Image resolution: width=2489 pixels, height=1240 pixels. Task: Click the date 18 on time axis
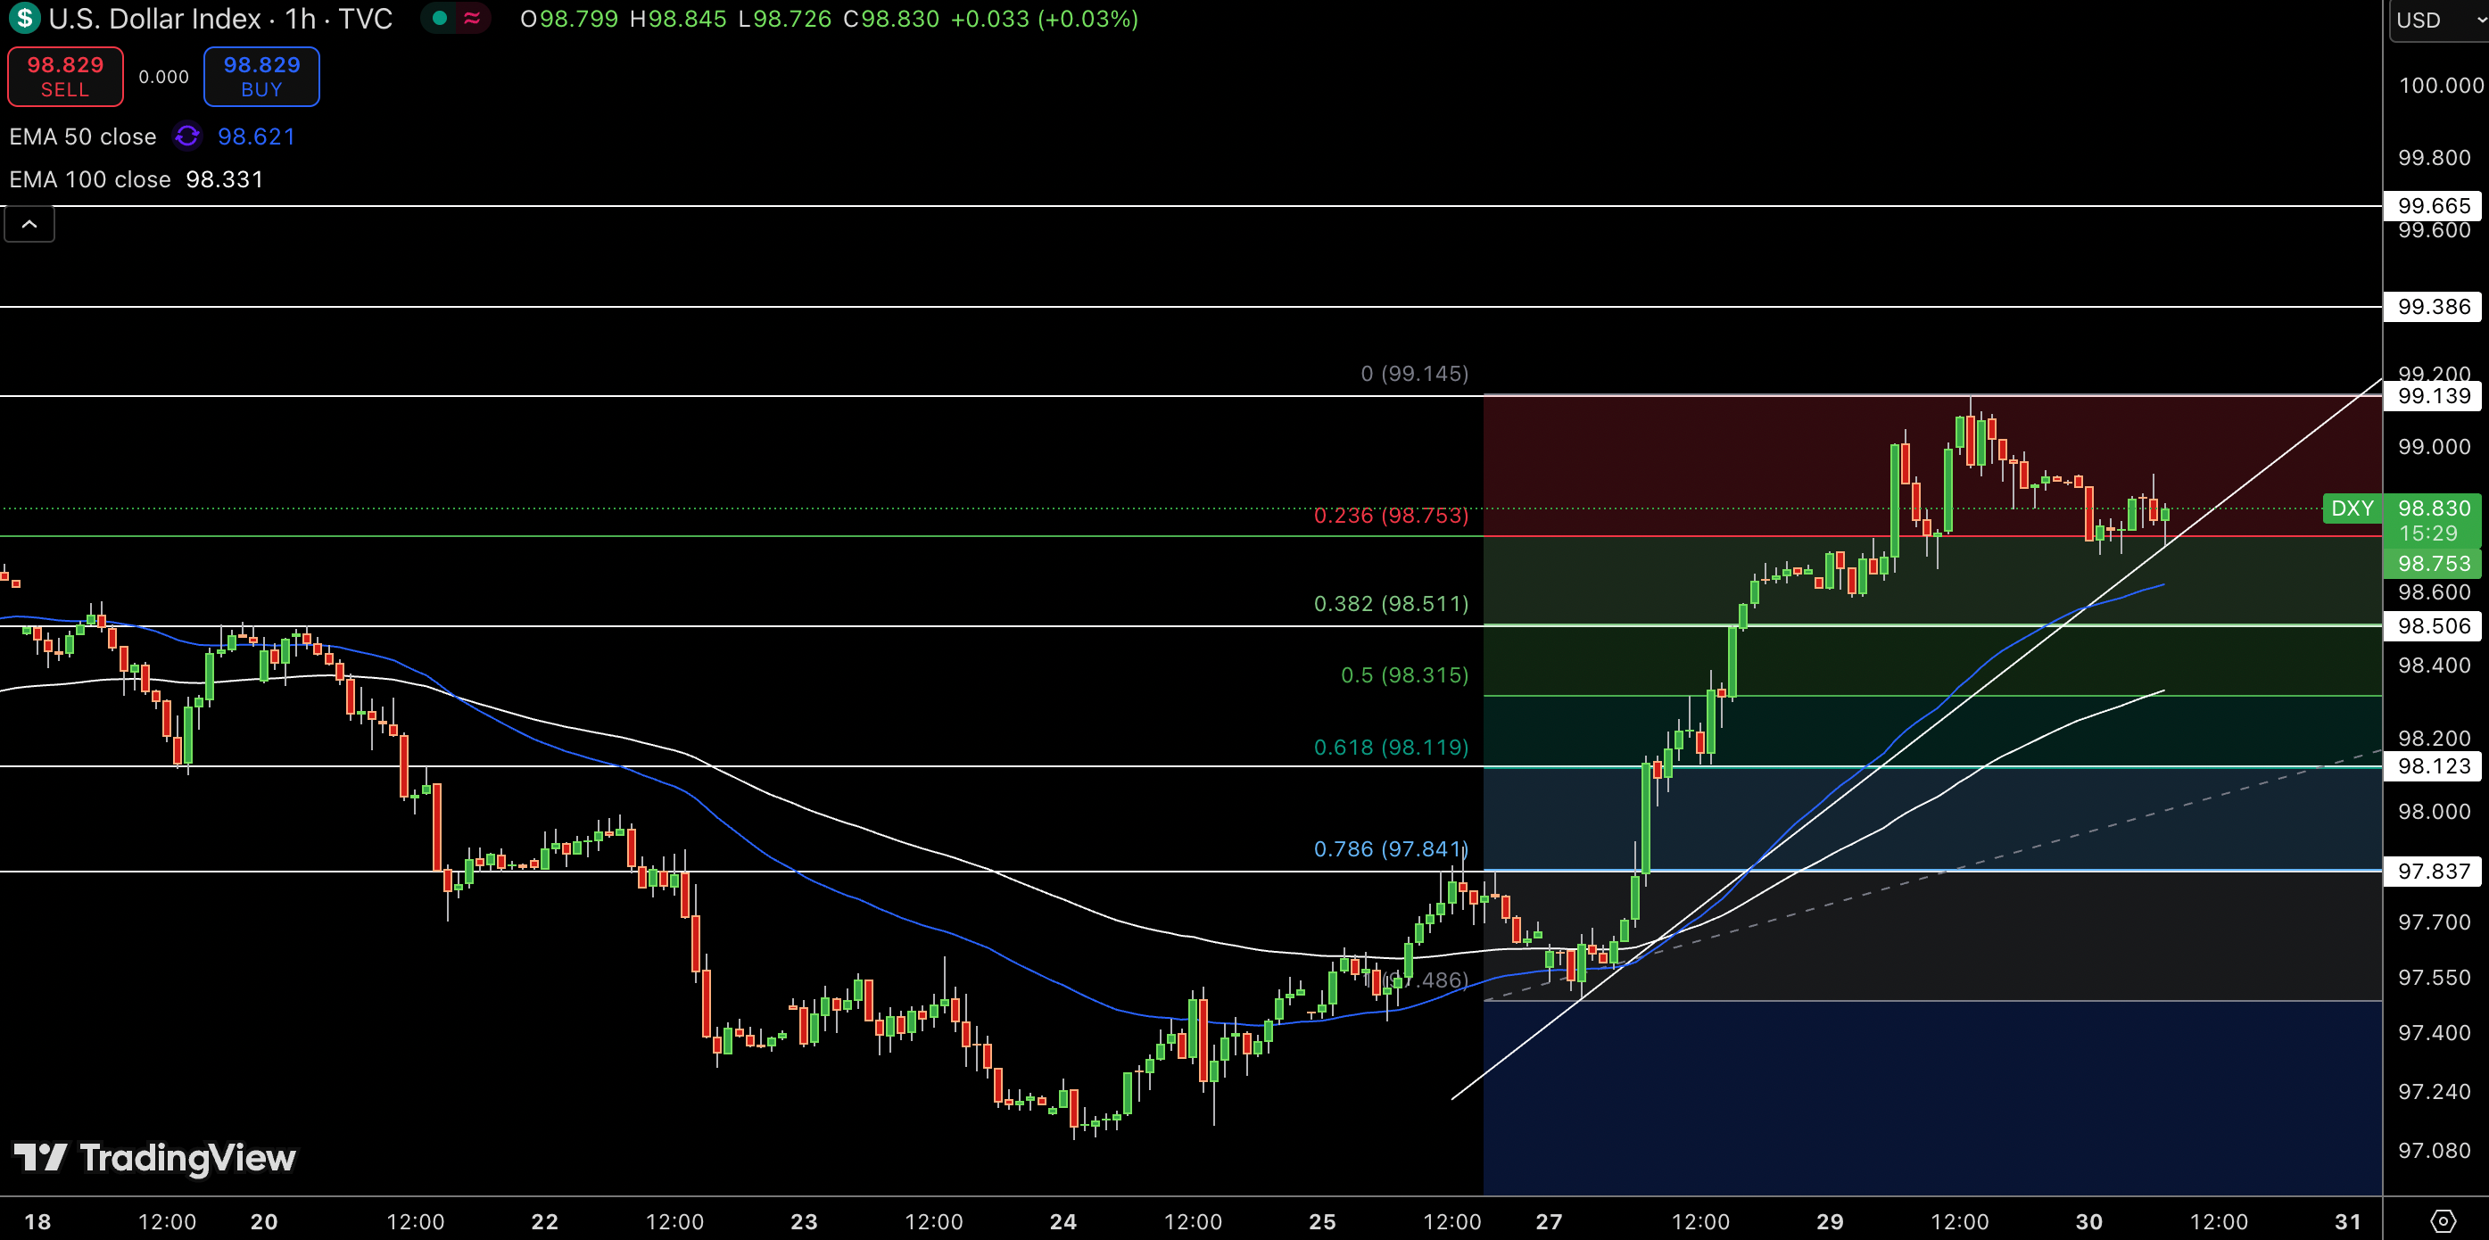point(37,1221)
